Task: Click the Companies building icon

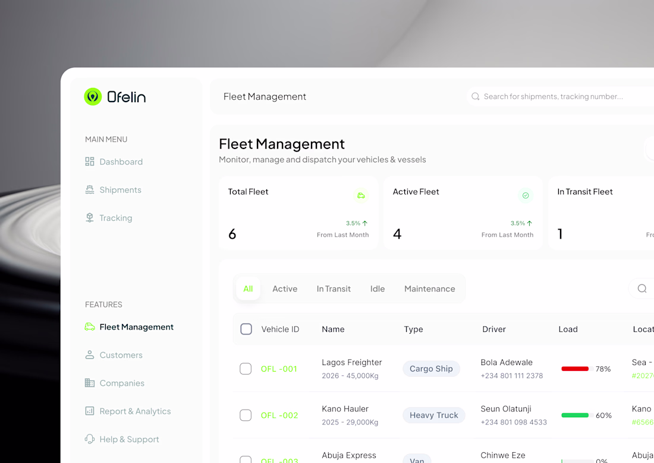Action: click(x=90, y=383)
